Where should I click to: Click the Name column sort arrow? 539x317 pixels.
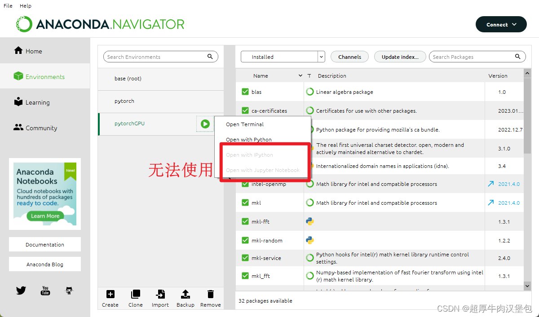[x=300, y=75]
